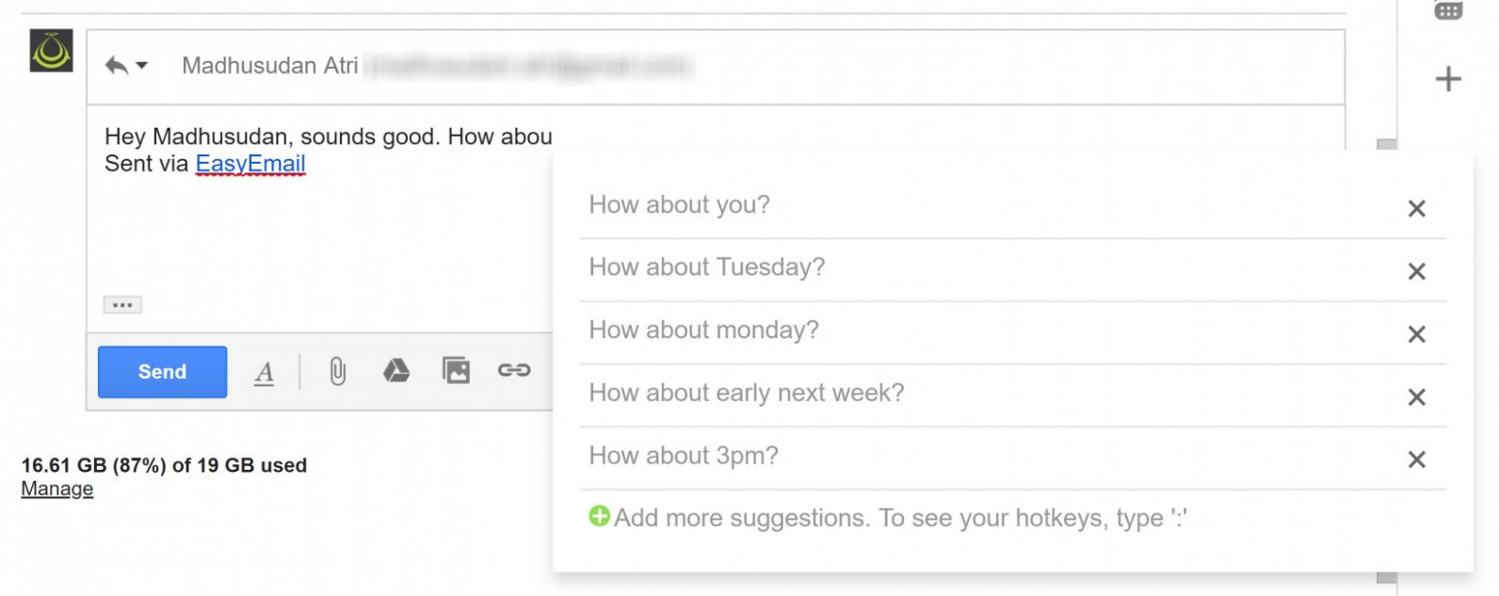
Task: Dismiss the 'How about 3pm?' suggestion
Action: pos(1416,459)
